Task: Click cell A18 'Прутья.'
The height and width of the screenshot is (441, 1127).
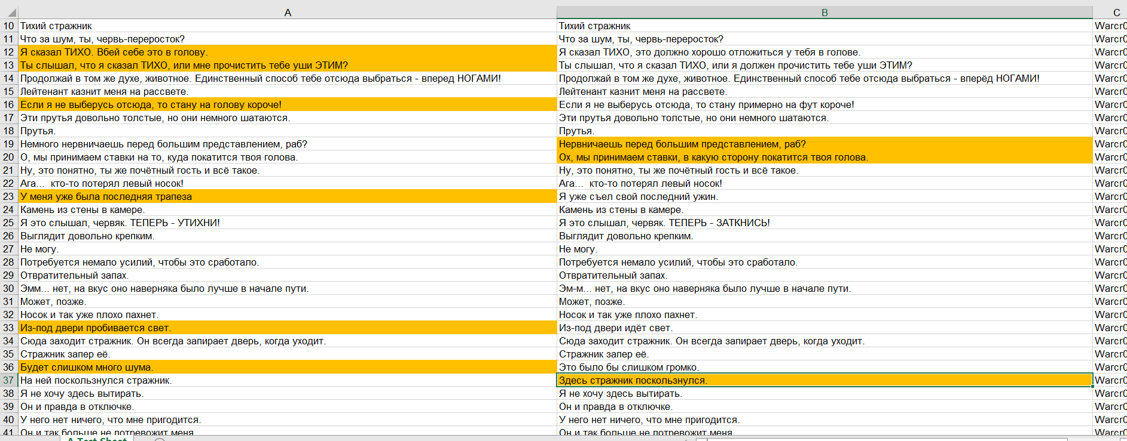Action: tap(288, 131)
